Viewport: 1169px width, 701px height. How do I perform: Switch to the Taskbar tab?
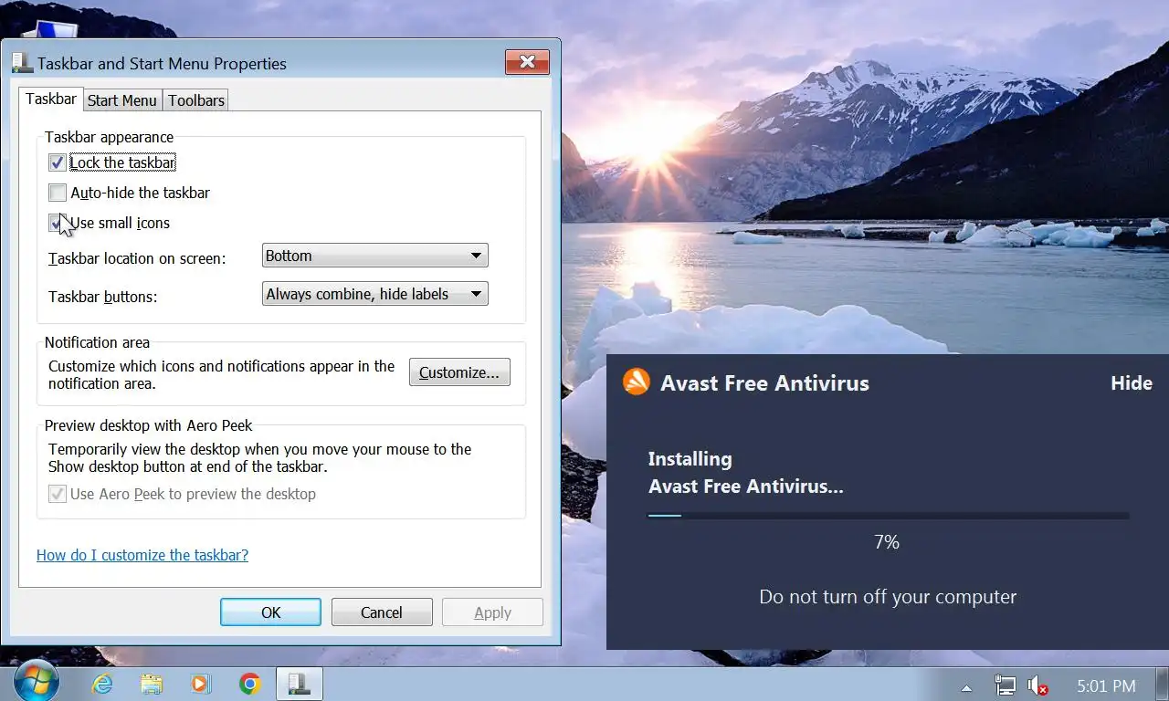coord(51,99)
